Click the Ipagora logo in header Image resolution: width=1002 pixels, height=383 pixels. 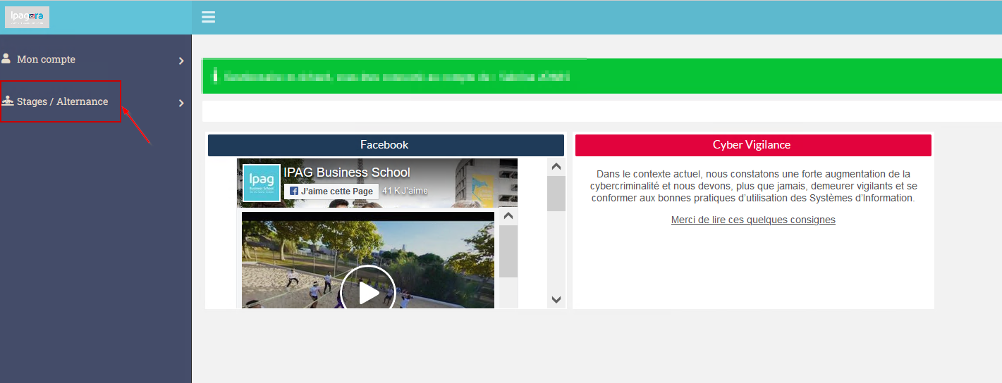[27, 17]
